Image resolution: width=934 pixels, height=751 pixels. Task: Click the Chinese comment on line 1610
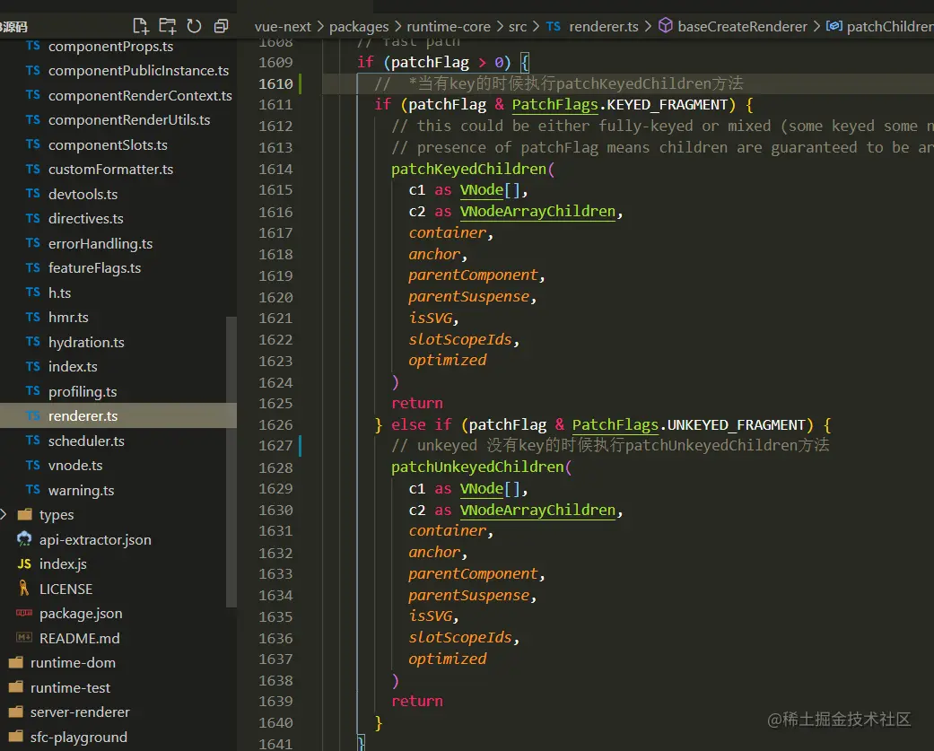559,83
